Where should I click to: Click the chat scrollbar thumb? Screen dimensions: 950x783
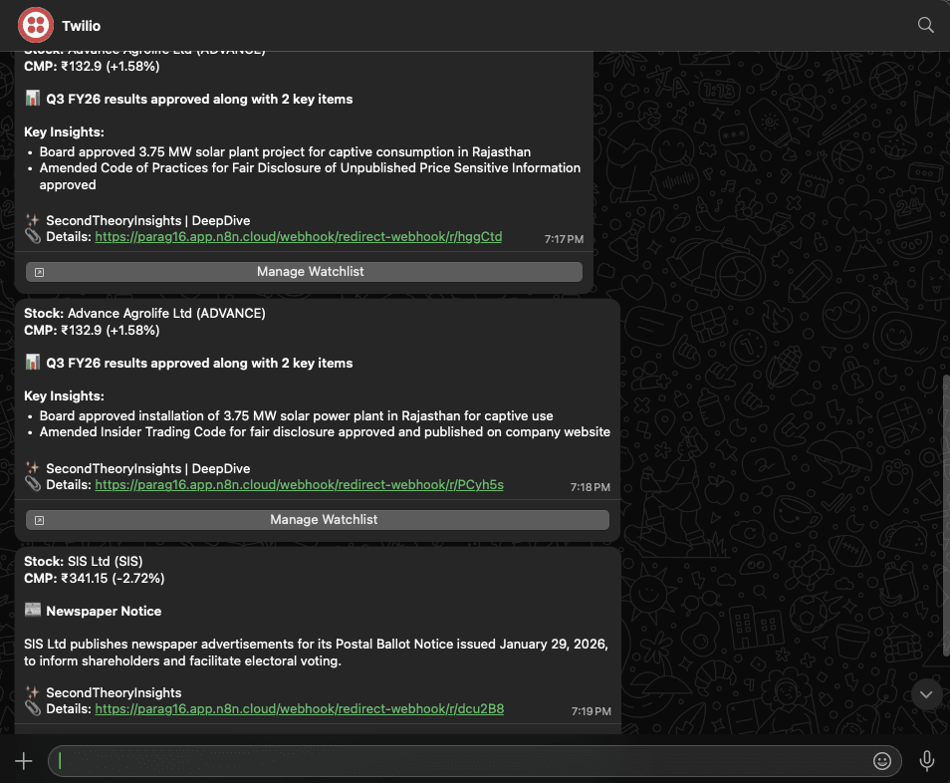(946, 515)
